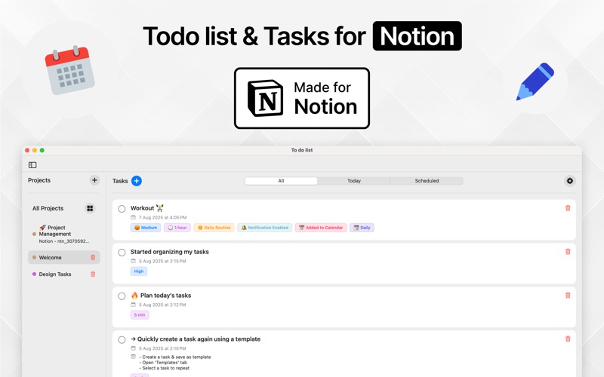Image resolution: width=604 pixels, height=377 pixels.
Task: Delete the Started organizing my tasks item
Action: pos(568,252)
